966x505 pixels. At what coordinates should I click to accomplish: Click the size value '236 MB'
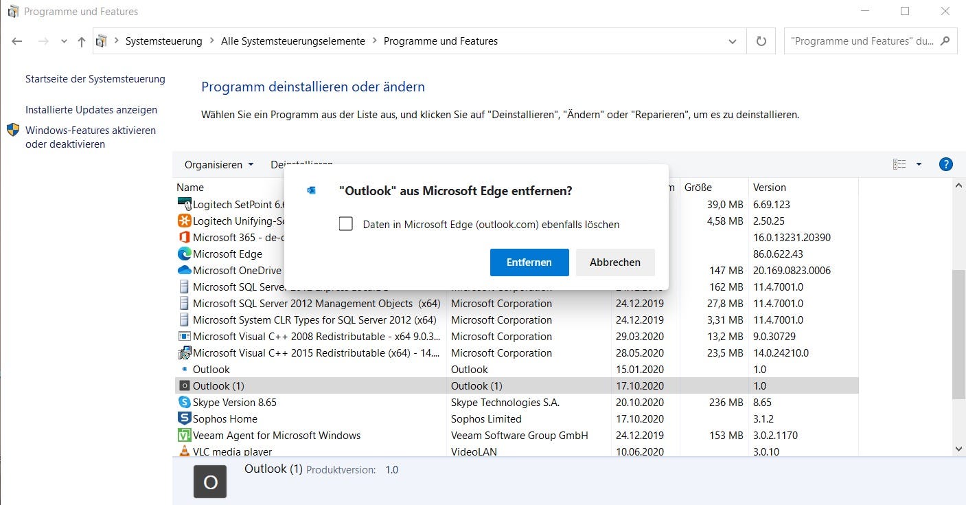point(726,402)
